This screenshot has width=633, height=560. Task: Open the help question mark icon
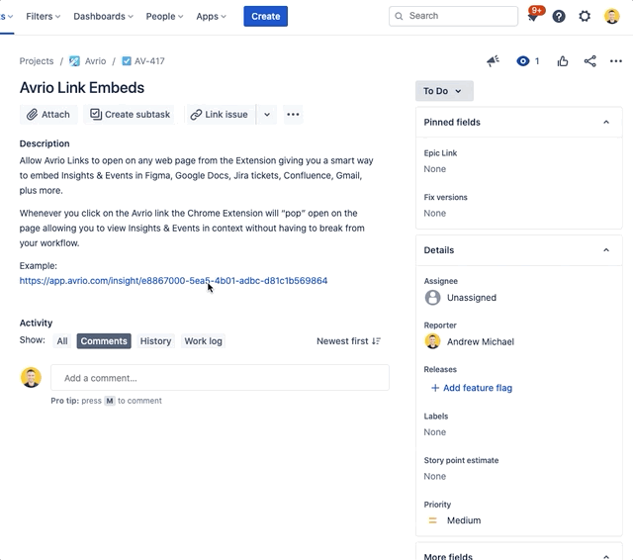pyautogui.click(x=559, y=16)
